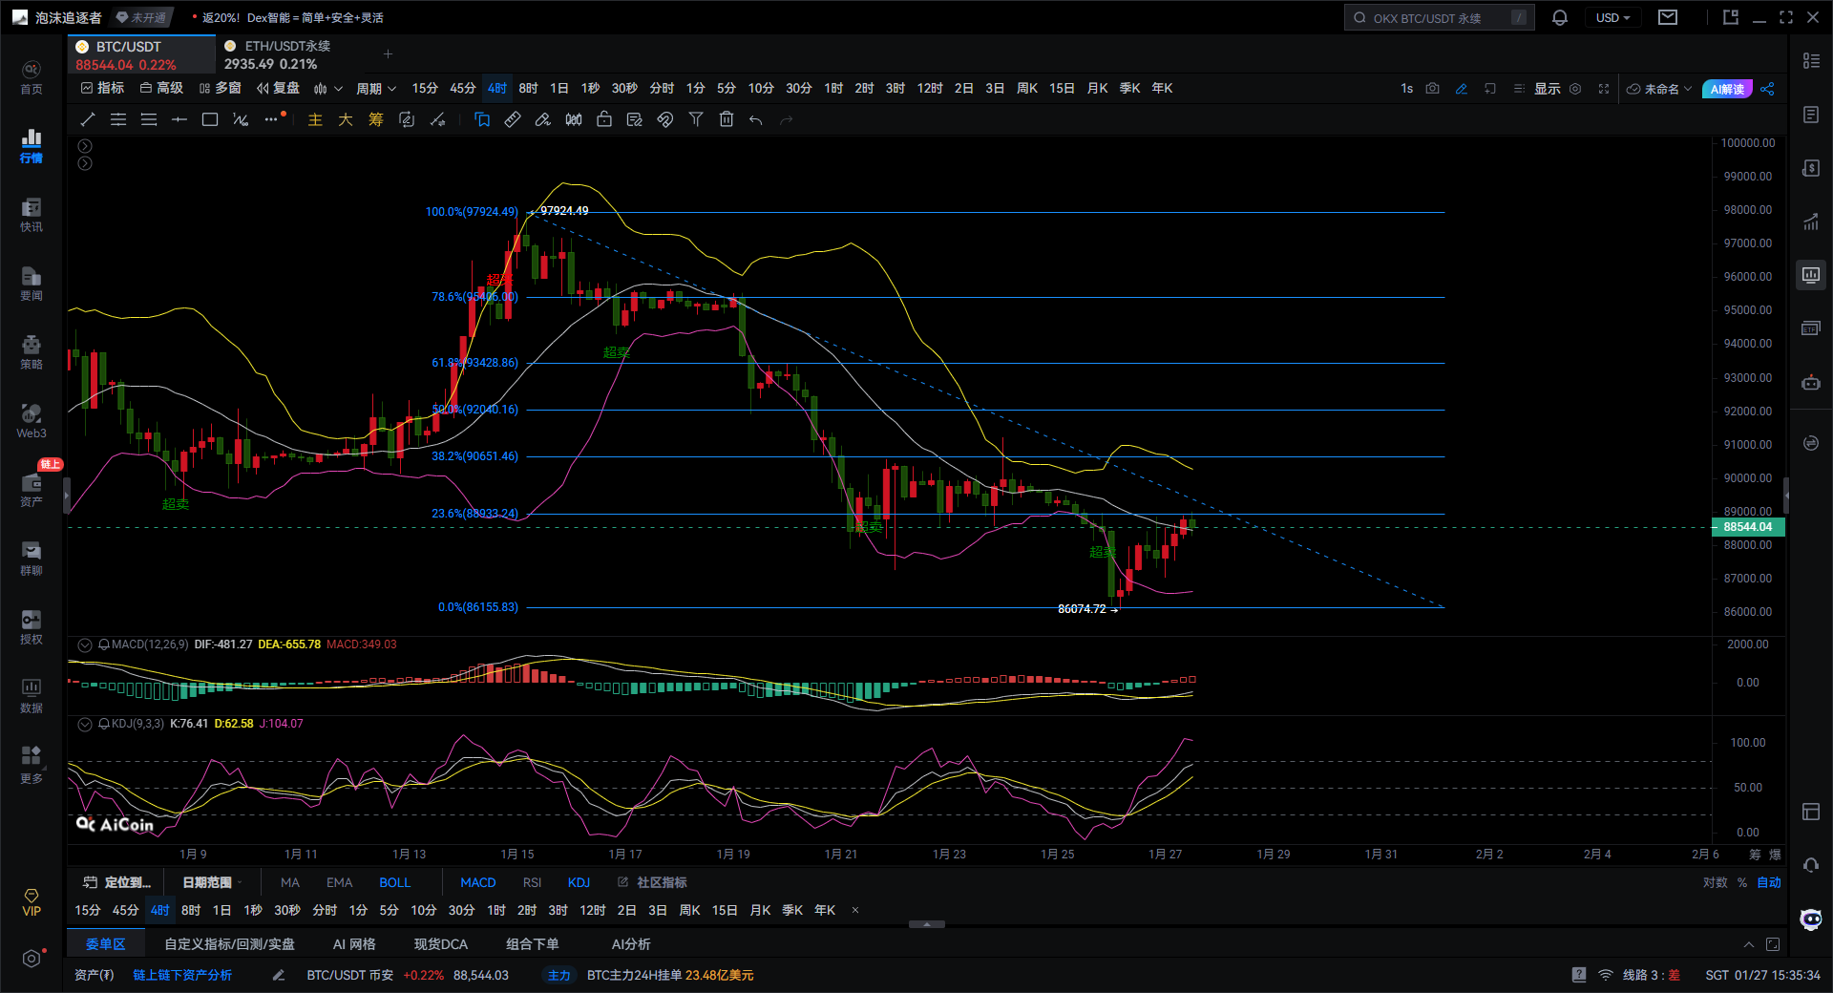
Task: Click the AI解读 button
Action: tap(1727, 89)
